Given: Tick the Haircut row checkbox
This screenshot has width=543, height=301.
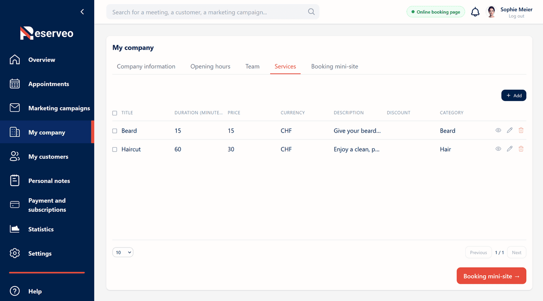Looking at the screenshot, I should pos(114,149).
